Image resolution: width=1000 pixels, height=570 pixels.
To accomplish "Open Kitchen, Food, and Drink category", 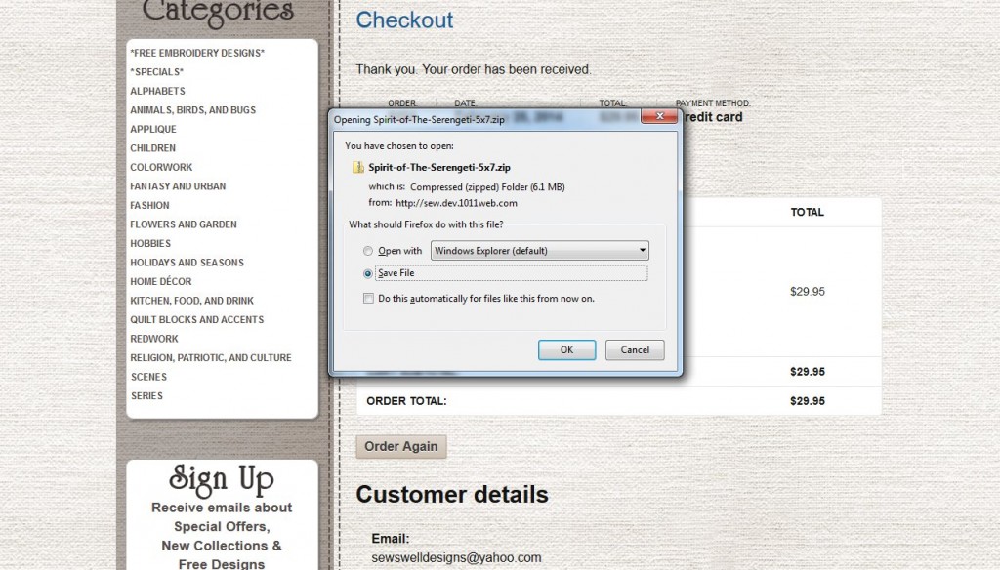I will (x=192, y=301).
